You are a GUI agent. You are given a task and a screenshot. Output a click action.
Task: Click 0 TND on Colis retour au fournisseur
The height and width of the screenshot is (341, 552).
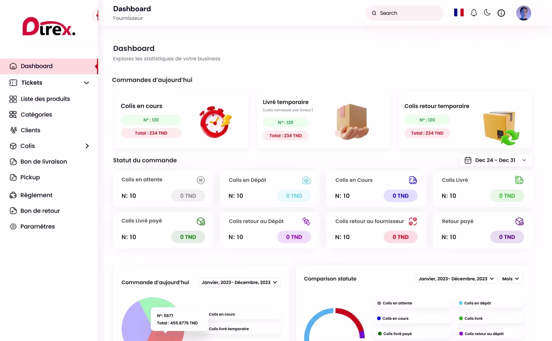[x=401, y=237]
